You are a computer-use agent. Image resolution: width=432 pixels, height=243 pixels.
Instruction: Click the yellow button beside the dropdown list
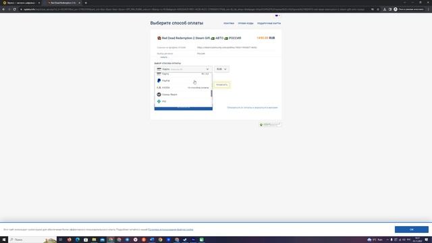[222, 85]
